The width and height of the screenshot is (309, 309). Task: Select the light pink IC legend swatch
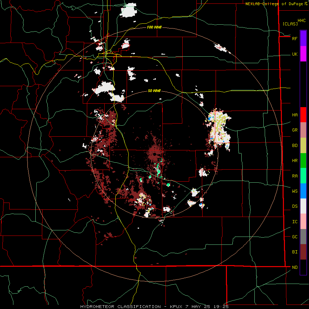tap(303, 221)
